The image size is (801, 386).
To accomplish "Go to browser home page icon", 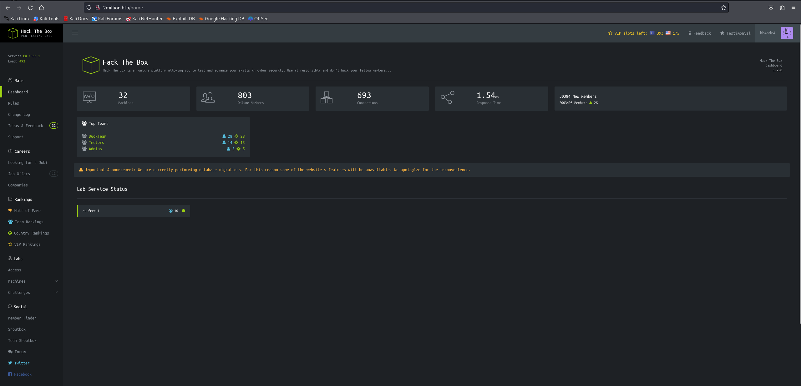I will (x=41, y=7).
